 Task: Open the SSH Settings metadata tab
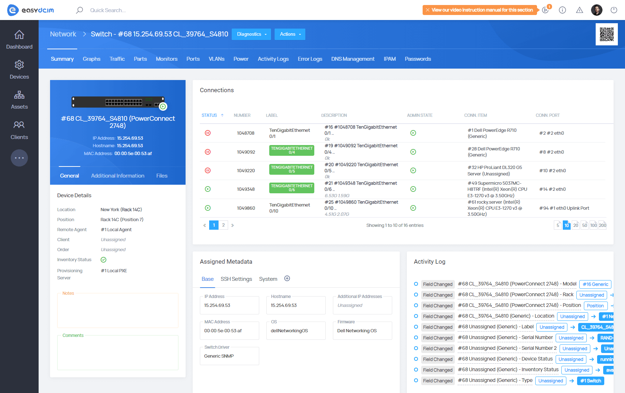pos(236,279)
